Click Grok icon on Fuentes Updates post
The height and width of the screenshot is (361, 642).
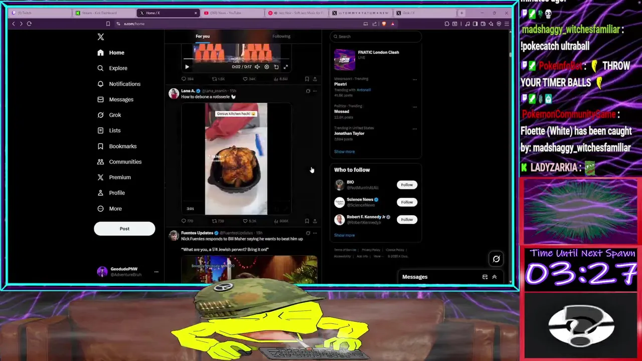tap(308, 233)
